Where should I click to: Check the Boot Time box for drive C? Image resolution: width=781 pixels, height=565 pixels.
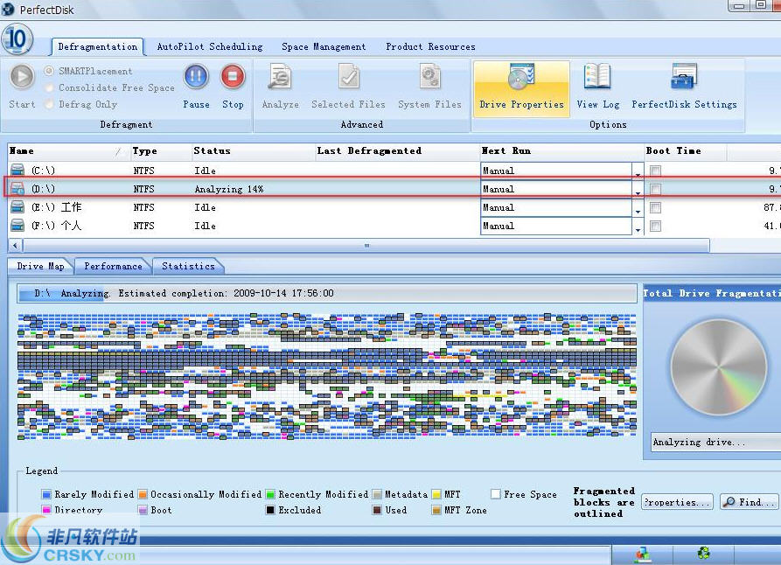click(655, 171)
